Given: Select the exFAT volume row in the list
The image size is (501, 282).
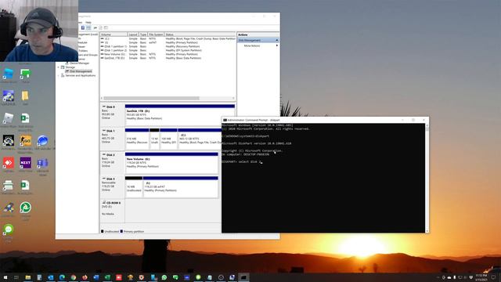Looking at the screenshot, I should click(x=168, y=42).
